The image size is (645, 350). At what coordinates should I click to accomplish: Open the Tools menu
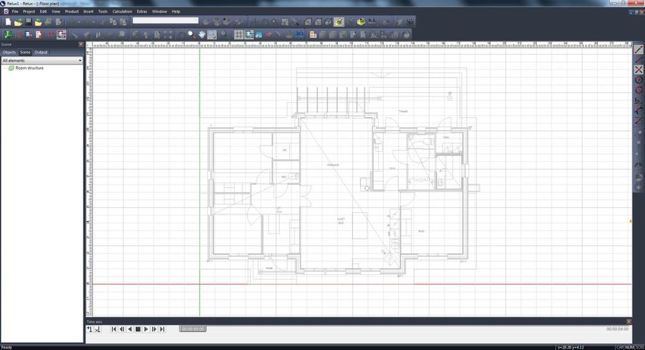tap(103, 11)
